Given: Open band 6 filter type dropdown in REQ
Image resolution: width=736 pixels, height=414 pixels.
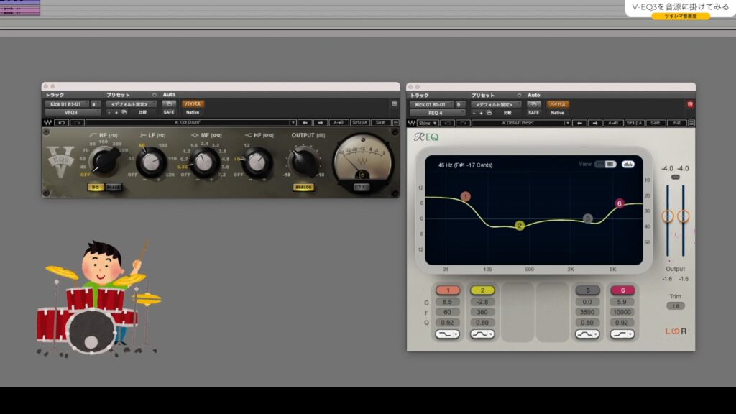Looking at the screenshot, I should point(622,334).
